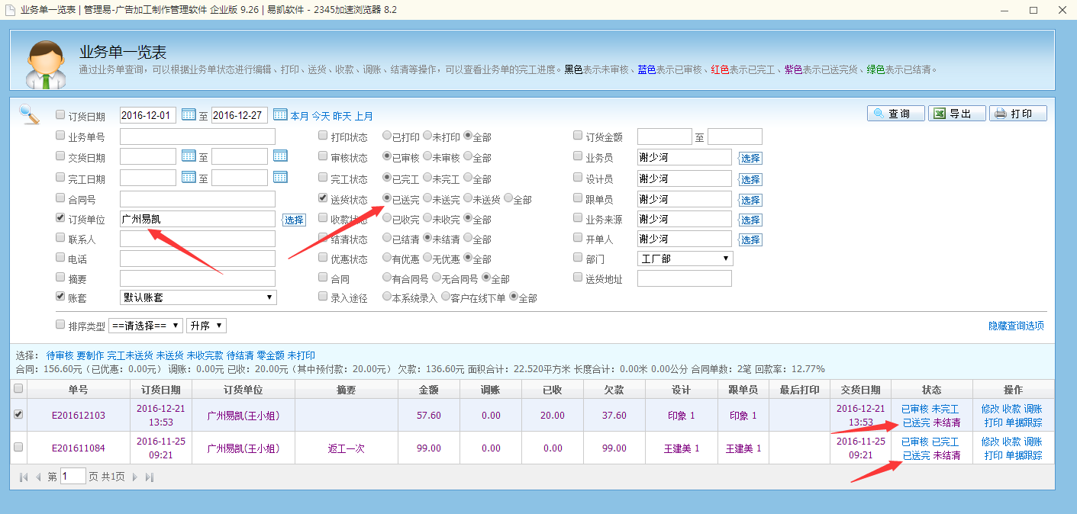The width and height of the screenshot is (1077, 514).
Task: Enable the 订货日期 filter checkbox
Action: click(x=60, y=115)
